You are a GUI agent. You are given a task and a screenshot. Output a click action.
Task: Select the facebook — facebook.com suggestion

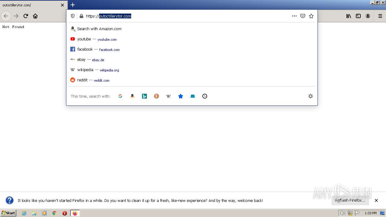tap(192, 49)
